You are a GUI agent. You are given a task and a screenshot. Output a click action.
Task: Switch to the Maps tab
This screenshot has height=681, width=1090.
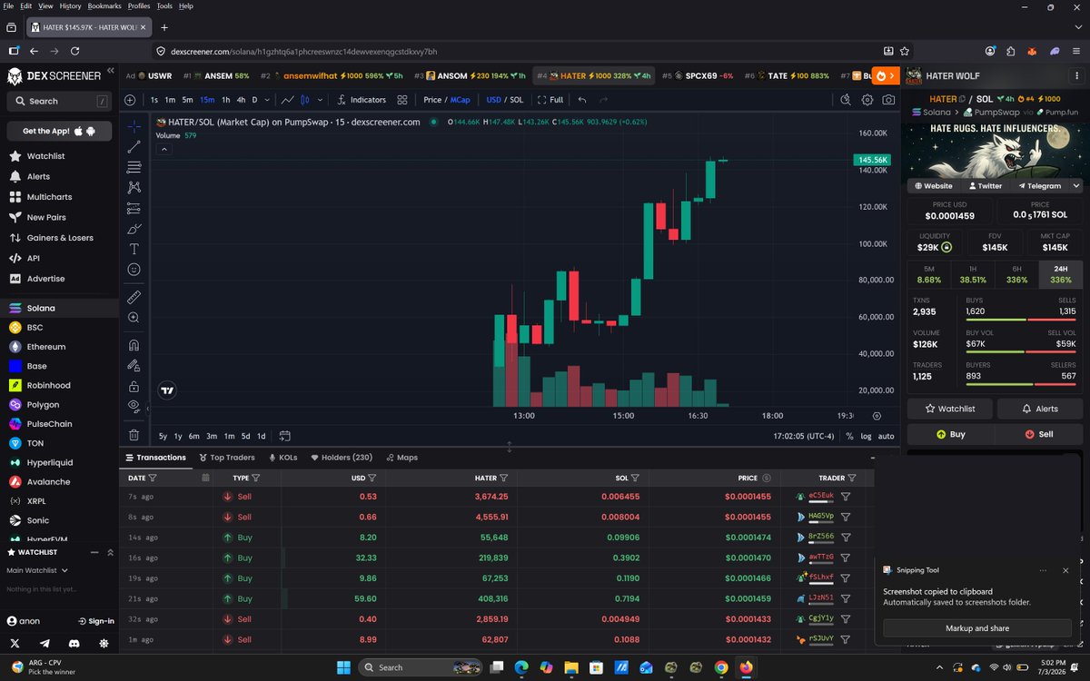[x=401, y=458]
